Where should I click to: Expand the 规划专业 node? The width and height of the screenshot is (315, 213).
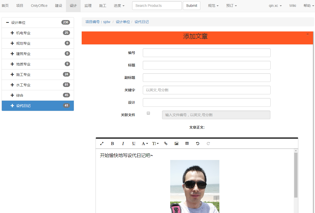(x=12, y=43)
